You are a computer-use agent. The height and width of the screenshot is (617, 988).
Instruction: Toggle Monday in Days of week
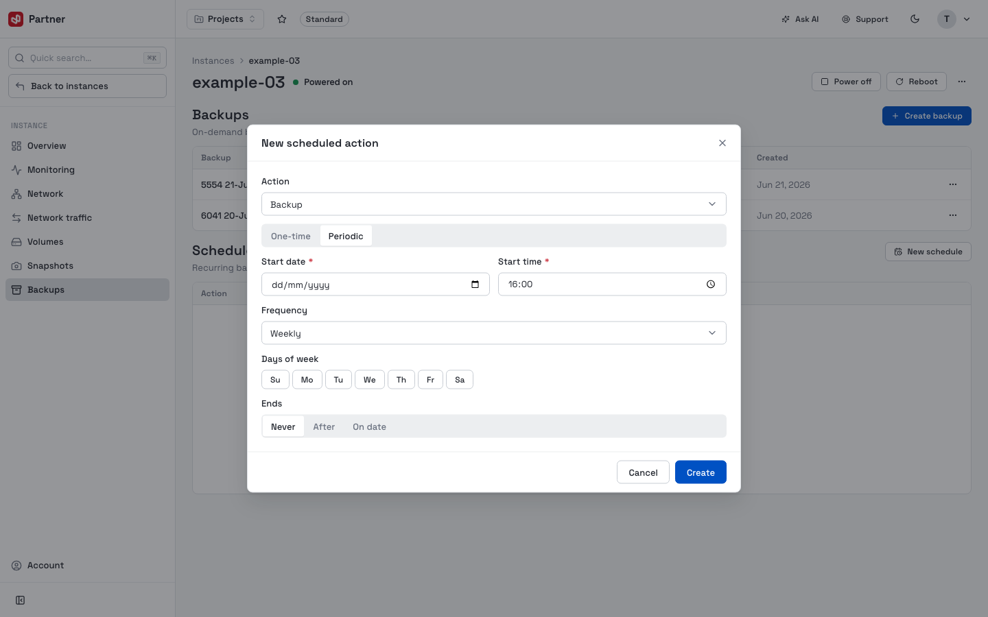(x=307, y=380)
